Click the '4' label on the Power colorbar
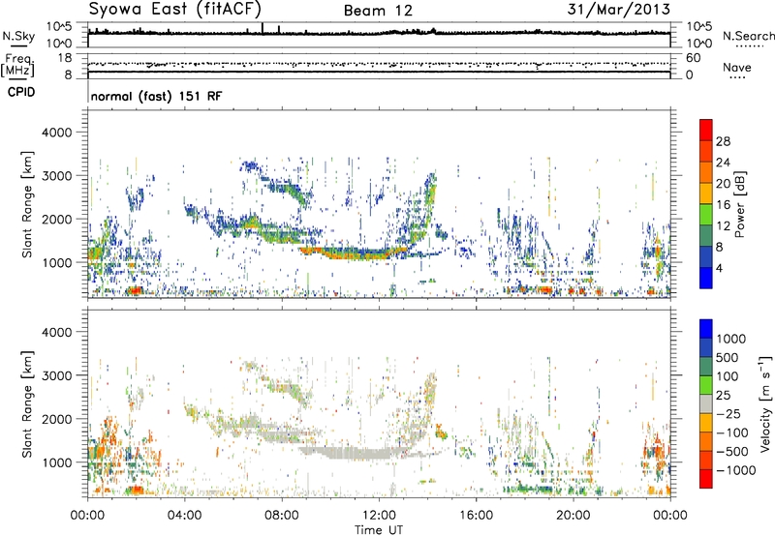This screenshot has width=775, height=536. [x=719, y=268]
